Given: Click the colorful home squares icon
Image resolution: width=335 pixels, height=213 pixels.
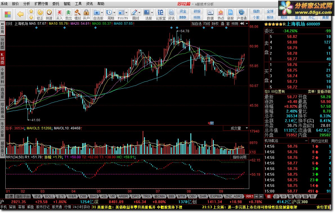Looking at the screenshot, I should click(8, 14).
